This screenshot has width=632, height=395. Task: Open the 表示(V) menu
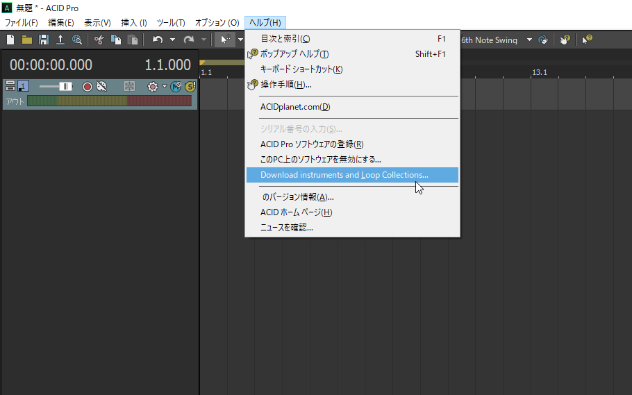click(97, 23)
